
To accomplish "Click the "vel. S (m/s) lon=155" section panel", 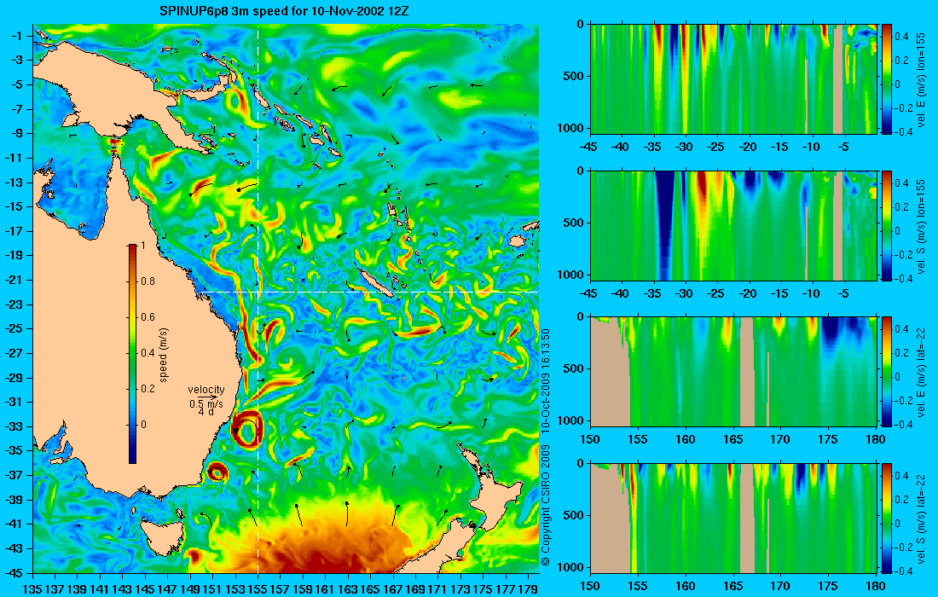I will pos(733,225).
